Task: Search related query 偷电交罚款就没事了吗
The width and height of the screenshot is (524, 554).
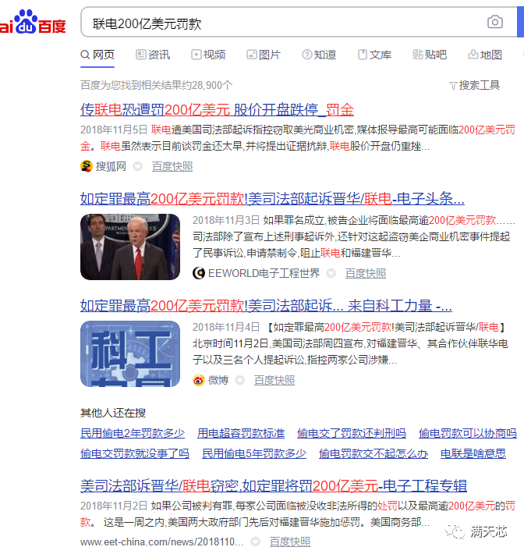Action: [x=135, y=453]
